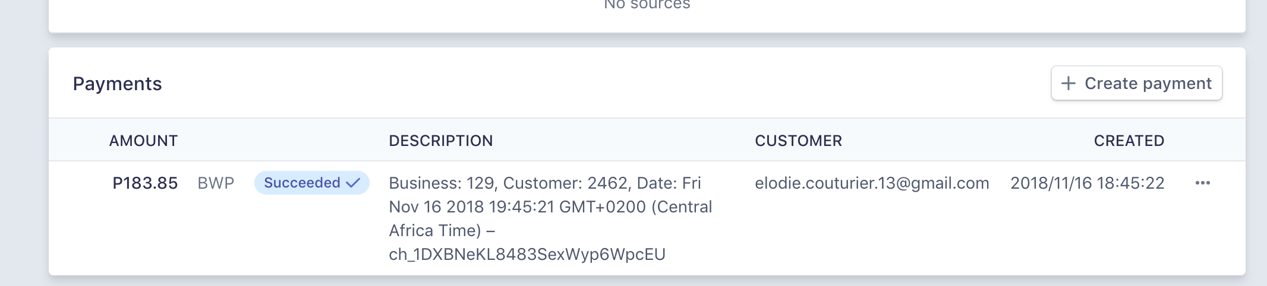This screenshot has width=1267, height=286.
Task: Open customer elodie.couturier.13@gmail.com
Action: tap(872, 183)
